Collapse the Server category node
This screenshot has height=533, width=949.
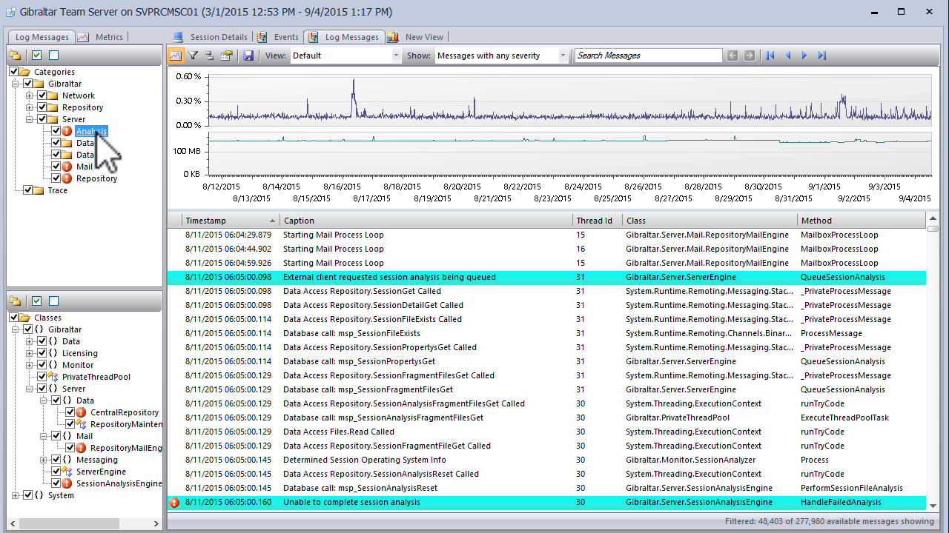pyautogui.click(x=30, y=119)
